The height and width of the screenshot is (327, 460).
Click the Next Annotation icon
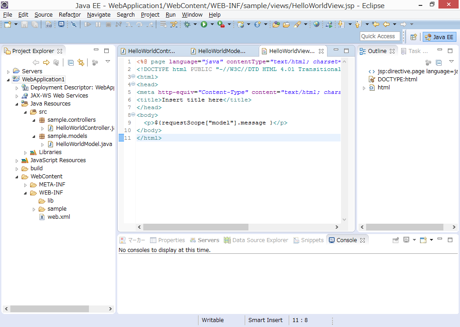[x=341, y=24]
